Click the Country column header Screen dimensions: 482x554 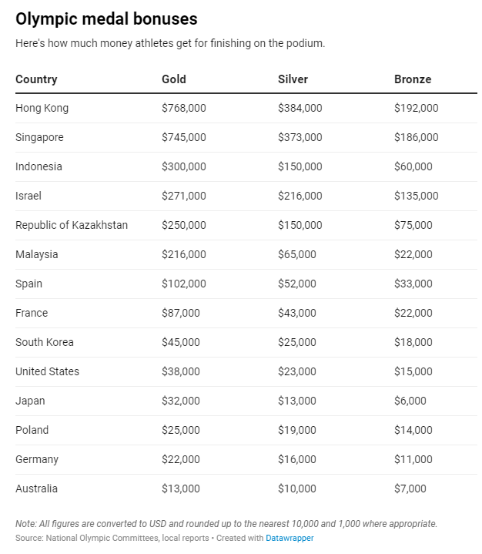36,79
